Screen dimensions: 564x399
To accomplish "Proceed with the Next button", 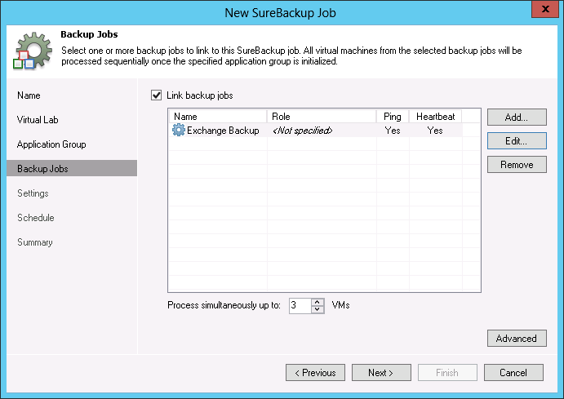I will [x=381, y=372].
